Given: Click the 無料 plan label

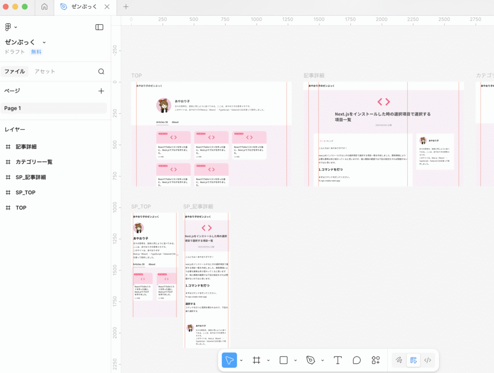Looking at the screenshot, I should (x=36, y=52).
